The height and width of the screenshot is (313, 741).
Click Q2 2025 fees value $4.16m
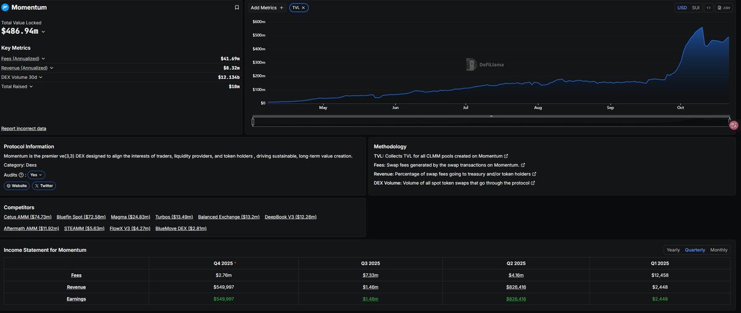(517, 275)
